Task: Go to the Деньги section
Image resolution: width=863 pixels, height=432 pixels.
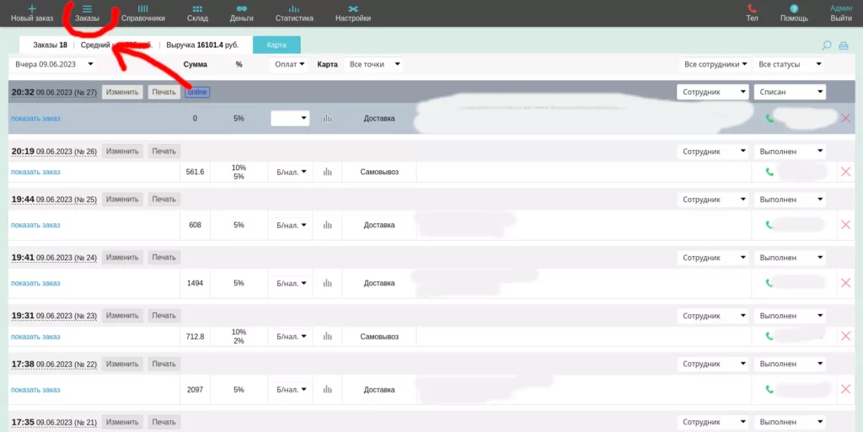Action: point(242,13)
